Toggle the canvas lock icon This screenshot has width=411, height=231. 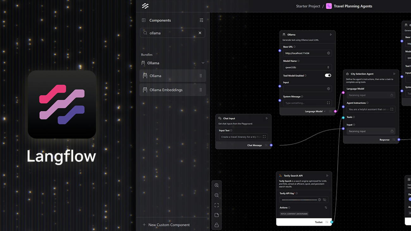point(217,225)
